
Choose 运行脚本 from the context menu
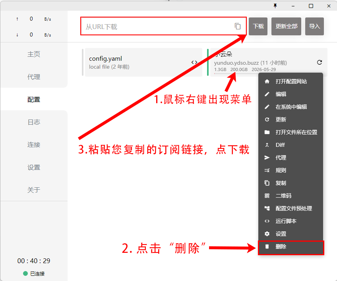(x=286, y=221)
